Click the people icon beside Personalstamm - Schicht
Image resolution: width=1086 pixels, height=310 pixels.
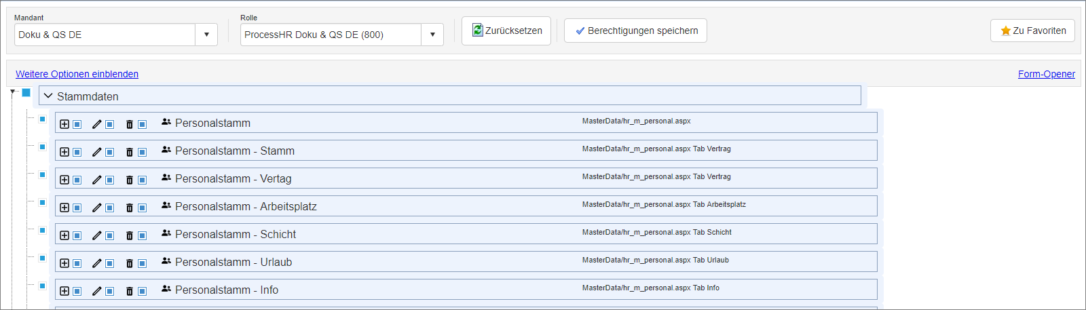(x=166, y=233)
